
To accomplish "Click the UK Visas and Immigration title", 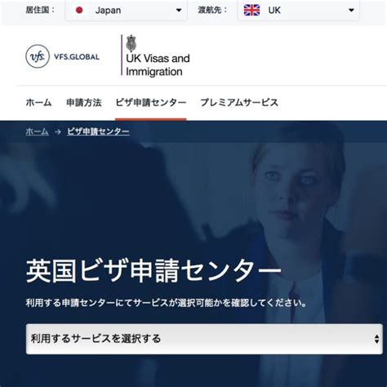I will [158, 65].
